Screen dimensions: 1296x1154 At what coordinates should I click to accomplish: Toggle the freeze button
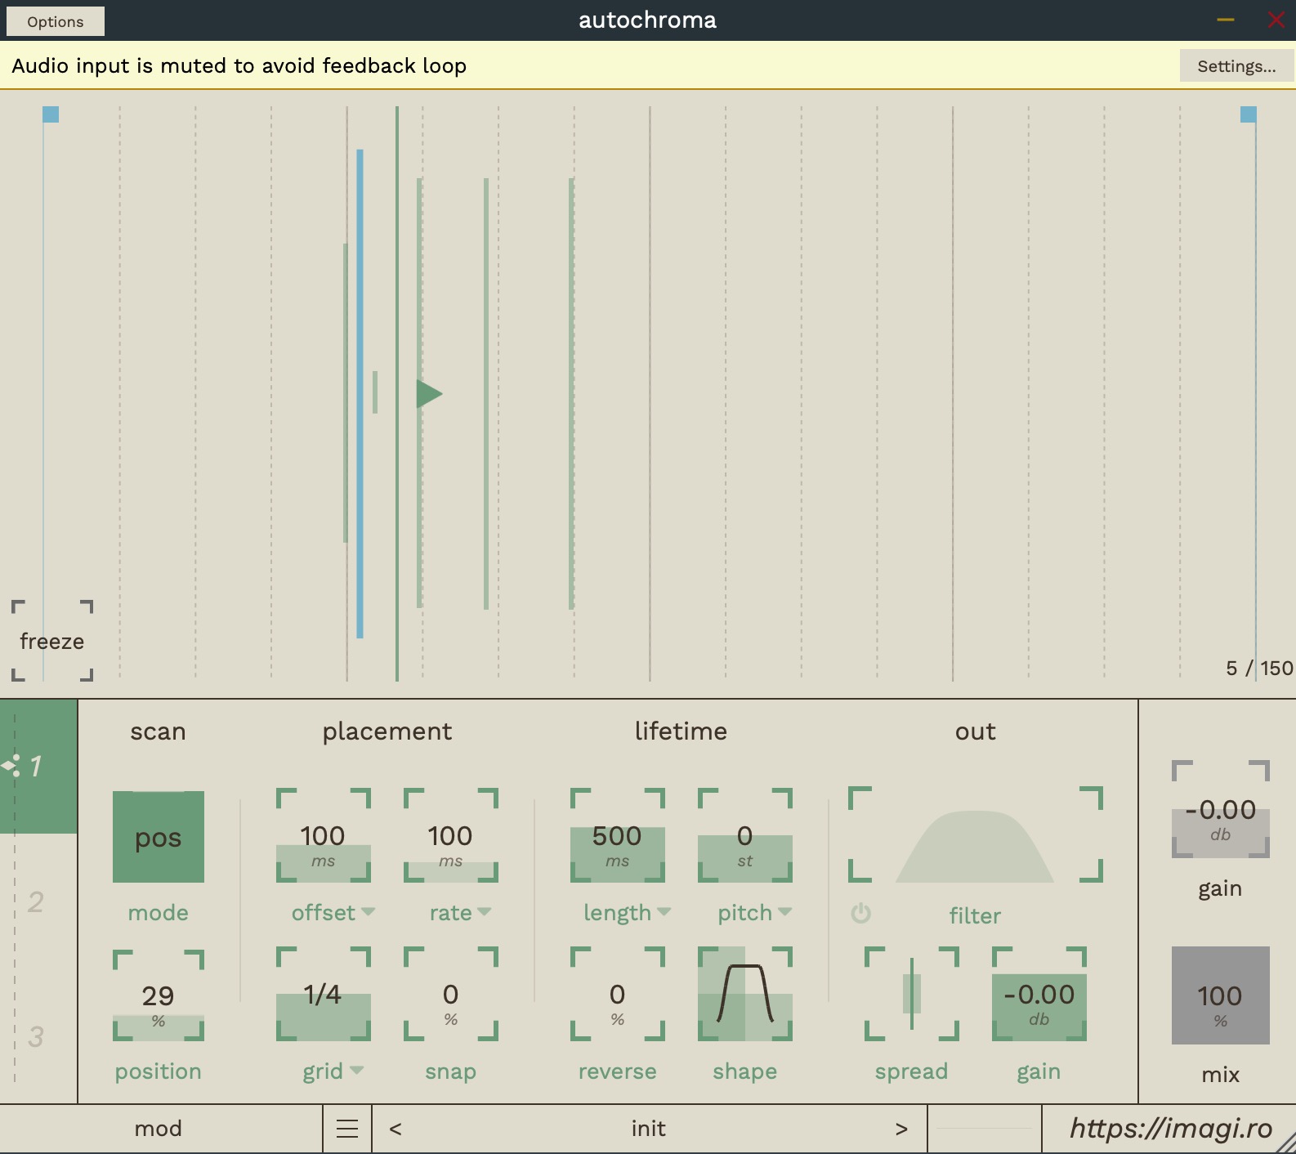[52, 641]
